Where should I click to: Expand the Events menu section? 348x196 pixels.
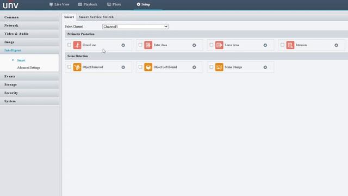coord(29,76)
